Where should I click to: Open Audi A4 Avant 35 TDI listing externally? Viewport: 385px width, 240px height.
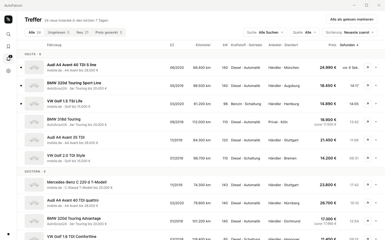tap(368, 140)
